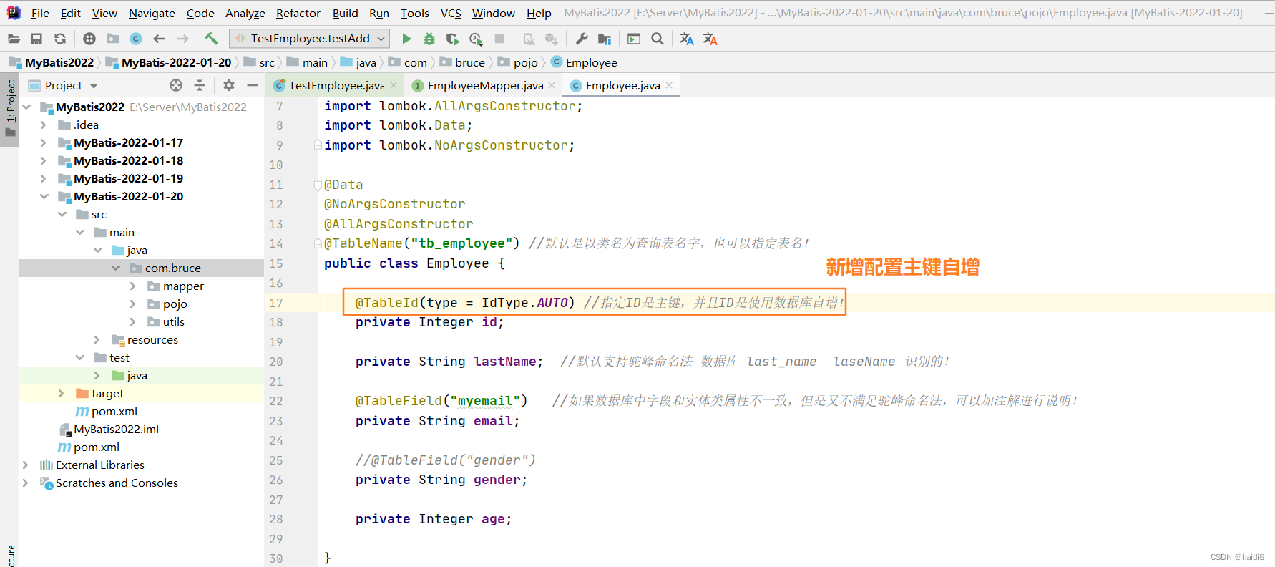Image resolution: width=1275 pixels, height=567 pixels.
Task: Click the first translate icon
Action: 686,39
